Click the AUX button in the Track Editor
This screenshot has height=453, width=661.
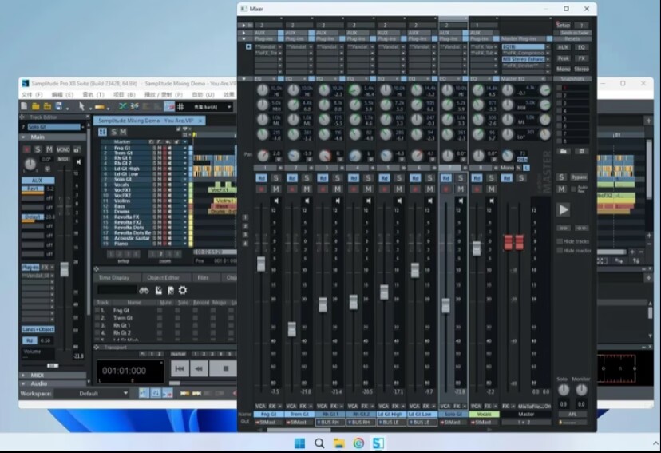coord(38,180)
